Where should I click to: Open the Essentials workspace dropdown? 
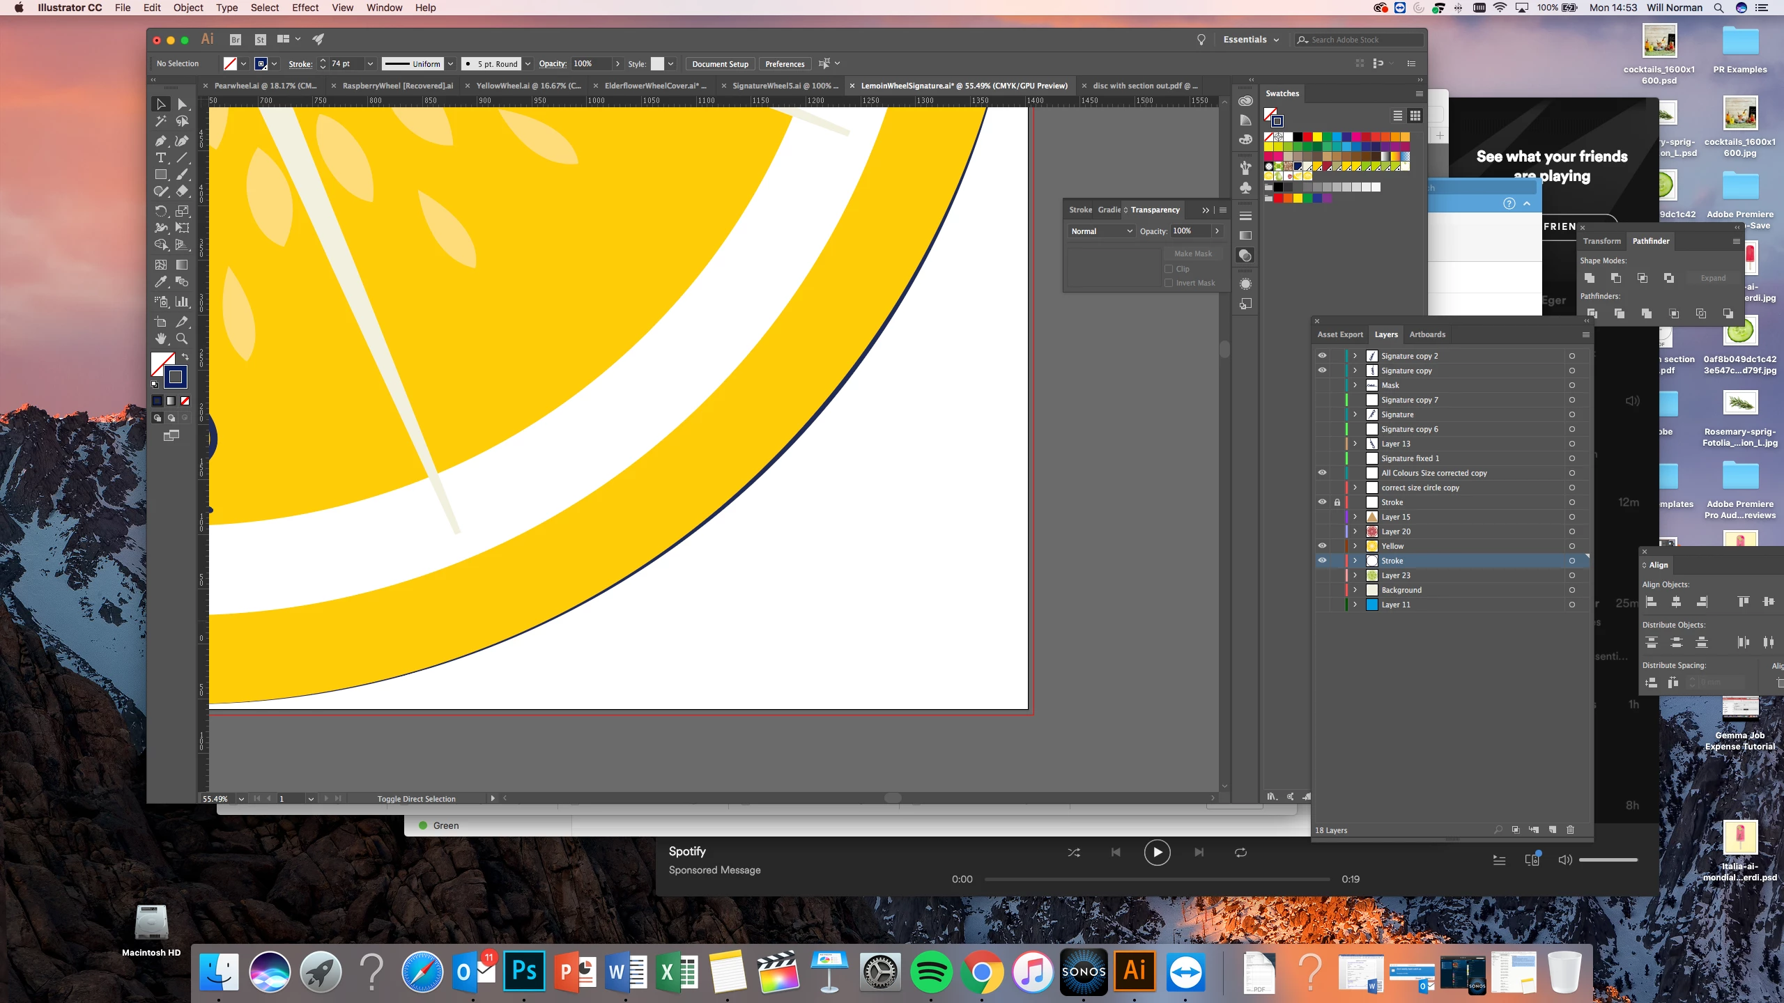click(1251, 40)
